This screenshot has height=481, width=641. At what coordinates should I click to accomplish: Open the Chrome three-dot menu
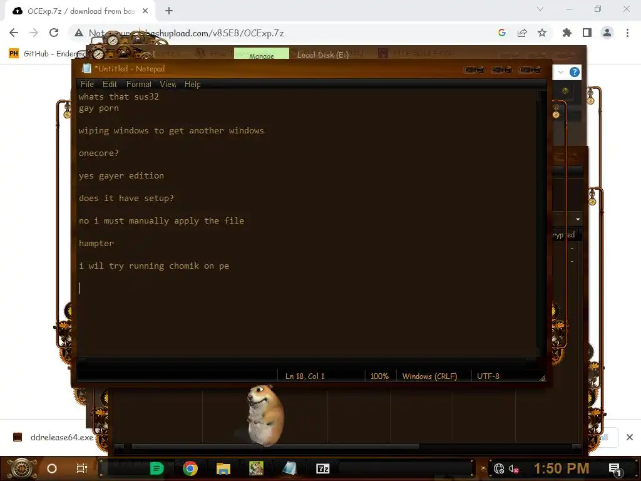click(627, 33)
